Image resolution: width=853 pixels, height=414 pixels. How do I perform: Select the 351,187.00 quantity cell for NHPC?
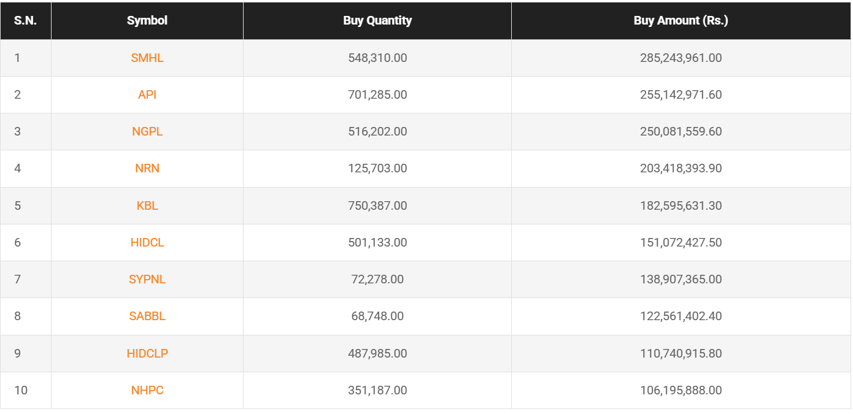(x=377, y=391)
